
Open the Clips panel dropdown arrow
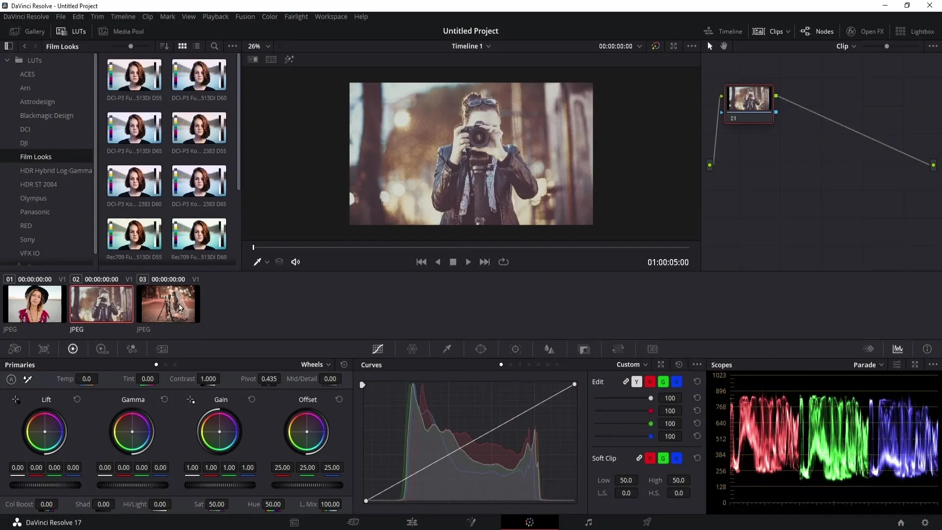pyautogui.click(x=788, y=31)
